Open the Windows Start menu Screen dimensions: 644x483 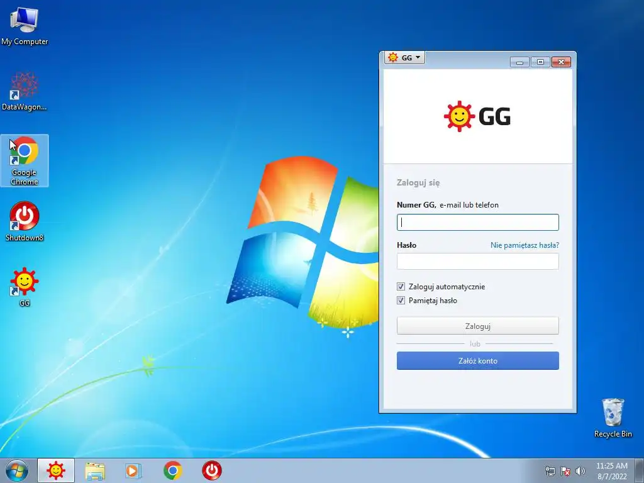pyautogui.click(x=17, y=470)
